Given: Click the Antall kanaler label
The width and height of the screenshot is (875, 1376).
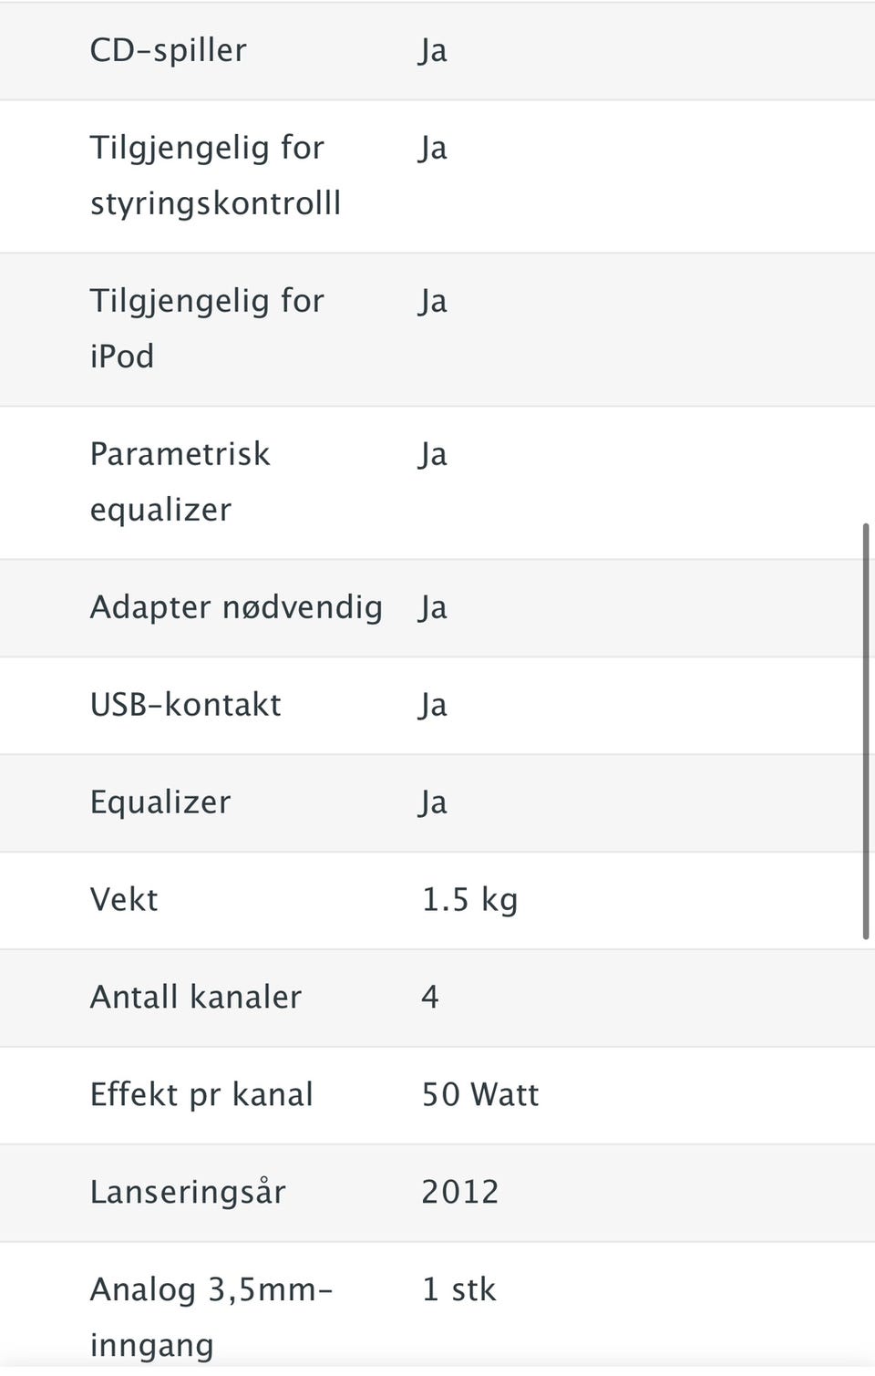Looking at the screenshot, I should point(195,998).
